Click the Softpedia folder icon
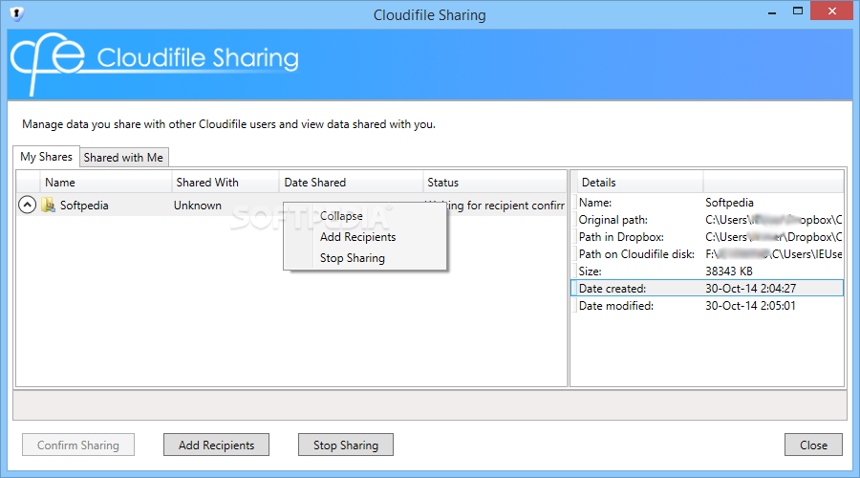The image size is (860, 478). pyautogui.click(x=49, y=206)
